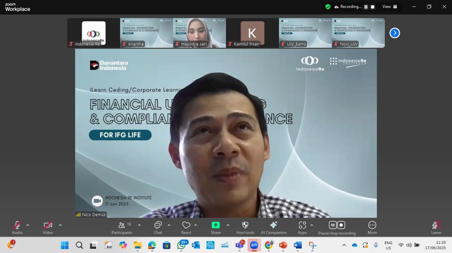This screenshot has height=253, width=452.
Task: Open File Explorer from the taskbar
Action: click(137, 245)
